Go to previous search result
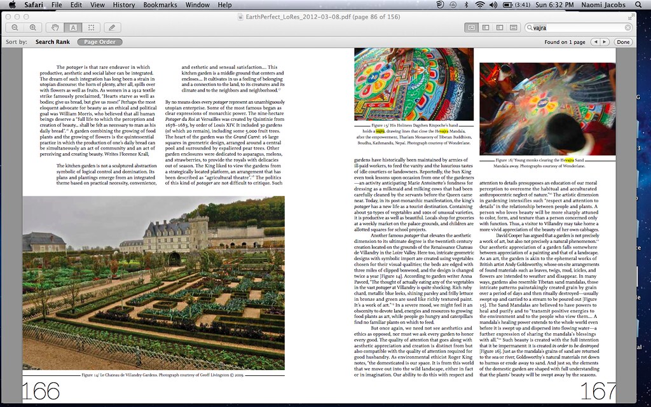Image resolution: width=651 pixels, height=407 pixels. tap(596, 42)
